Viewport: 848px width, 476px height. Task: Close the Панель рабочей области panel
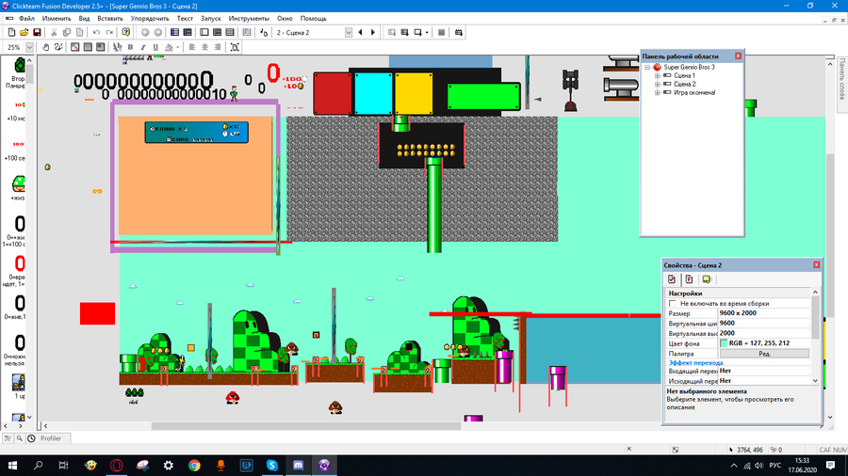tap(738, 56)
